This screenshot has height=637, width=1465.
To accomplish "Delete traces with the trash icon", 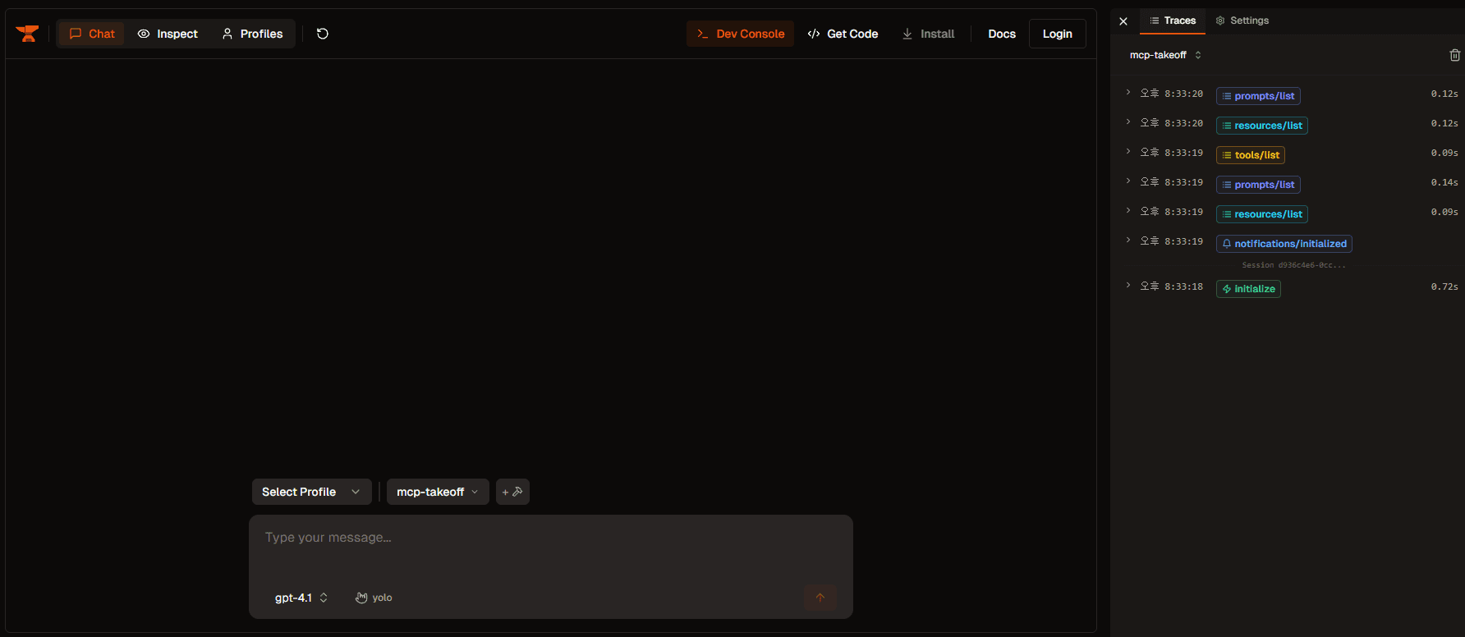I will (1454, 55).
